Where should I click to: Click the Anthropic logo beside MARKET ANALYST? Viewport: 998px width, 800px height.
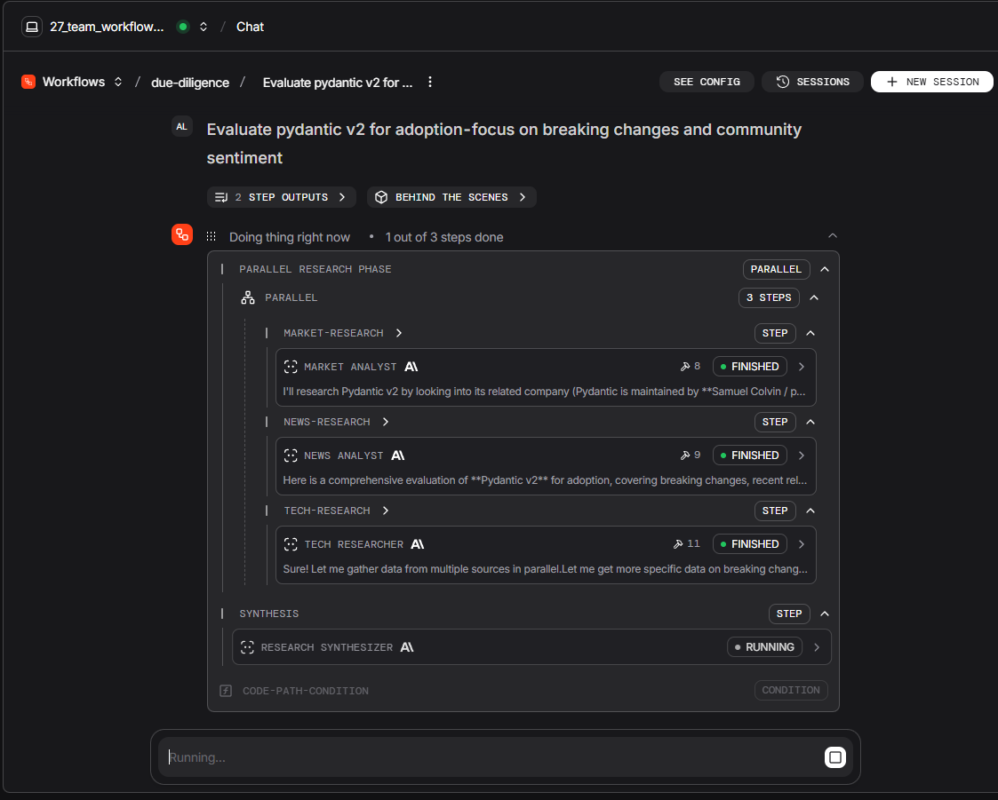coord(411,367)
